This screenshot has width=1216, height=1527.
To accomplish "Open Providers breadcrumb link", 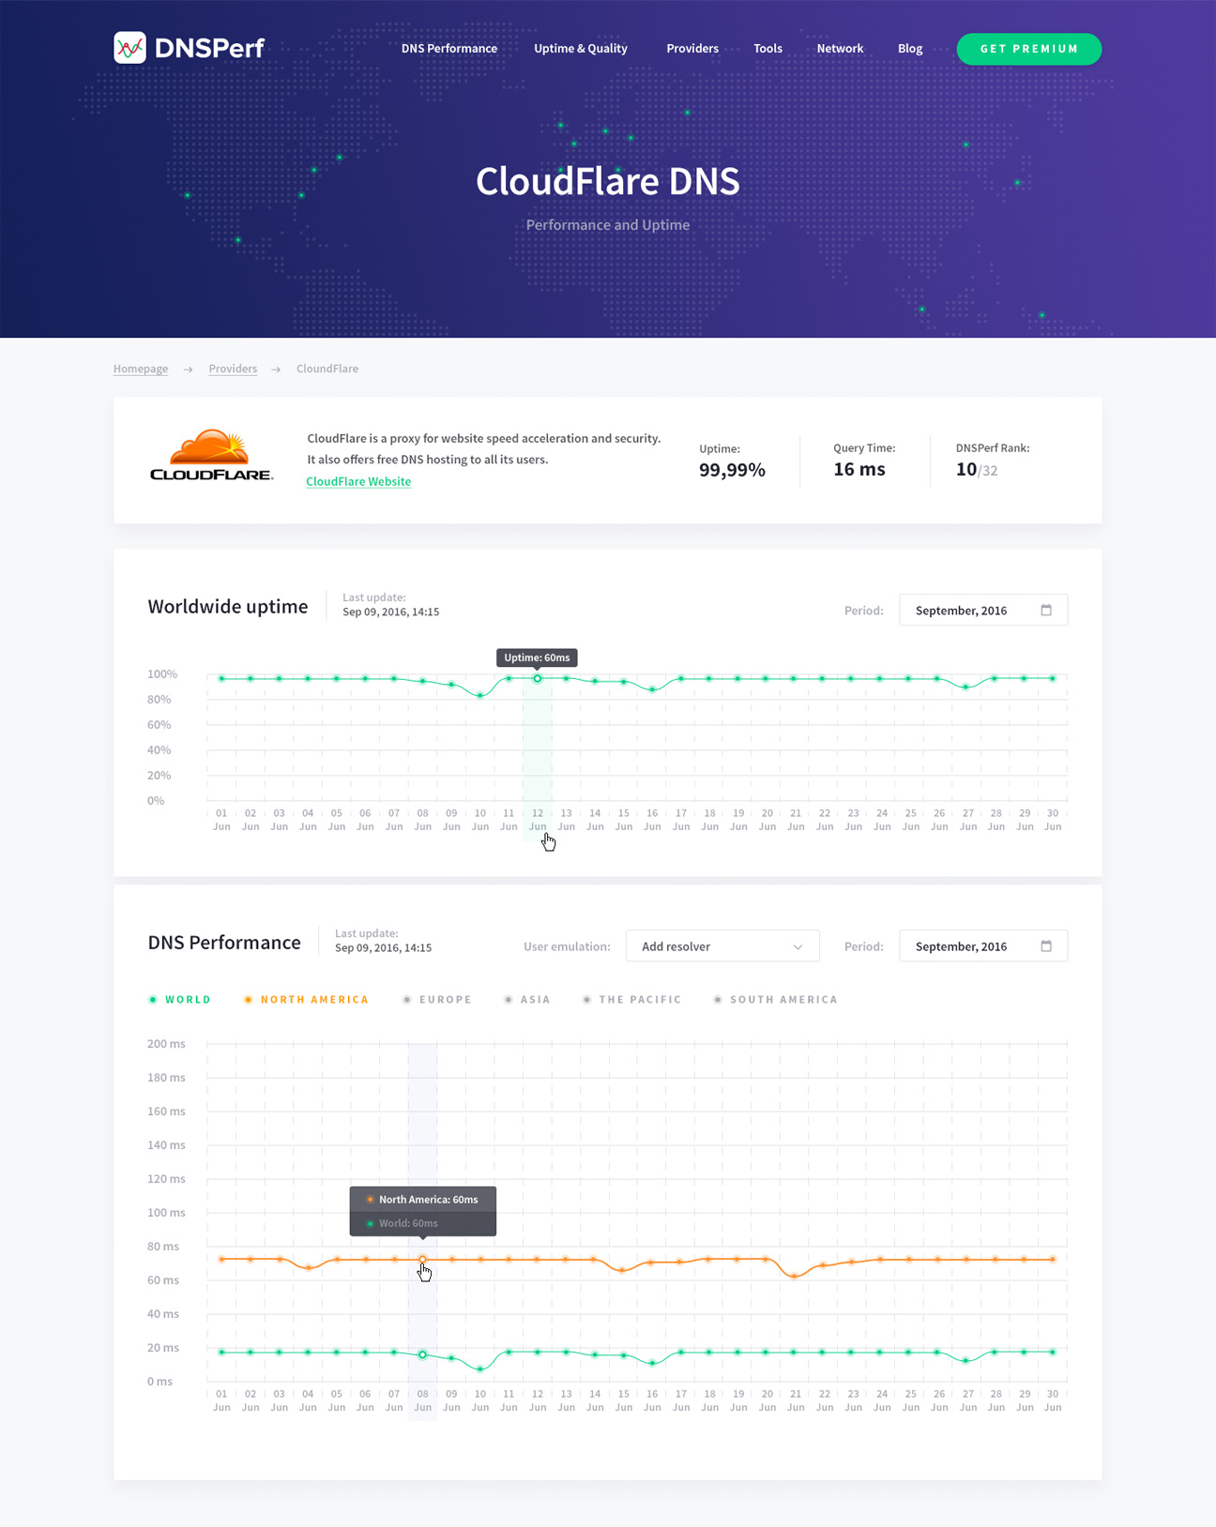I will coord(233,369).
